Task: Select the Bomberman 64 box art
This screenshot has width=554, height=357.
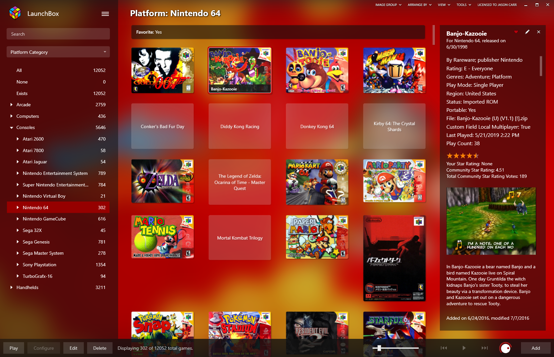Action: (x=394, y=70)
